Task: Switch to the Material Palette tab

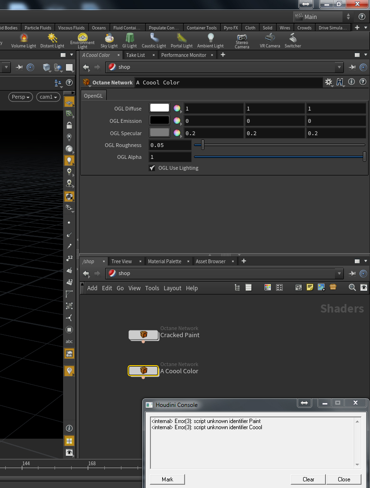Action: pos(164,261)
